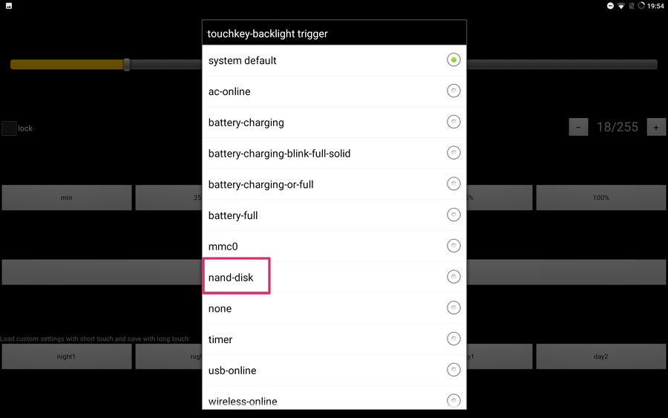Choose battery-full radio button
668x418 pixels.
[453, 215]
